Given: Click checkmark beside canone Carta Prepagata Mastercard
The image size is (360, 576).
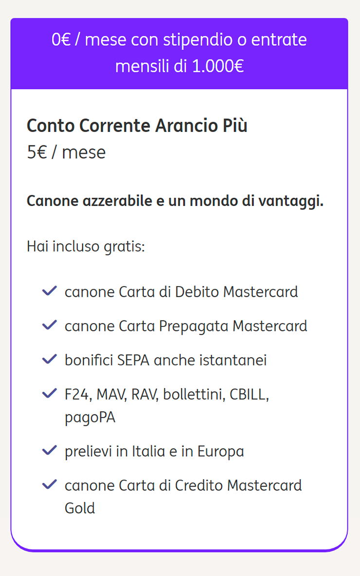Looking at the screenshot, I should 50,325.
